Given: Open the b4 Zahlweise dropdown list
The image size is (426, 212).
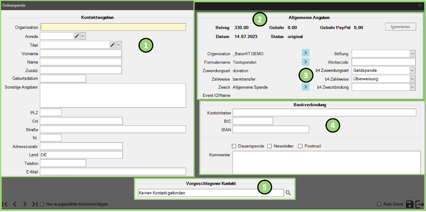Looking at the screenshot, I should pos(412,79).
